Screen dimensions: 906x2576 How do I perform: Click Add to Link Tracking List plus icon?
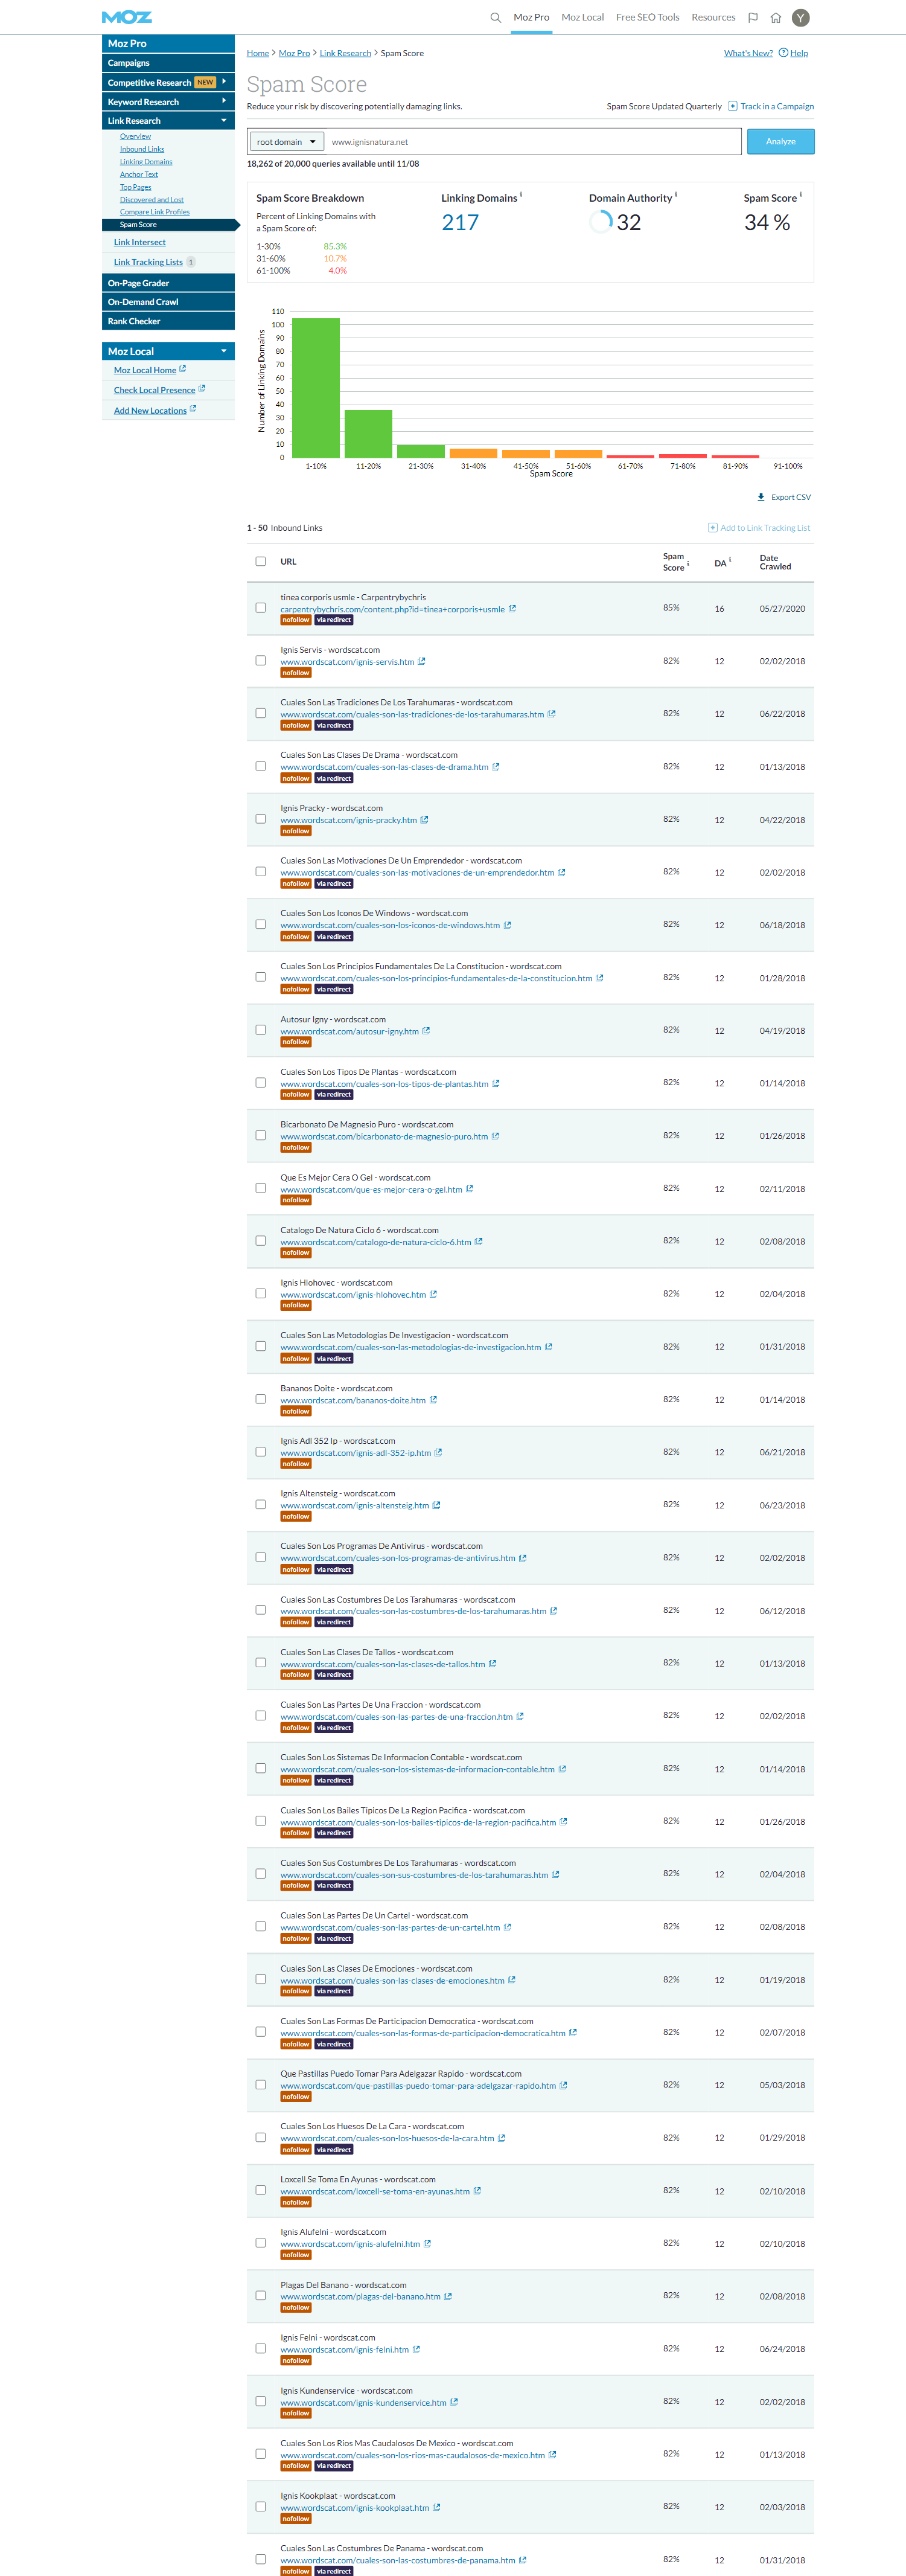point(712,527)
